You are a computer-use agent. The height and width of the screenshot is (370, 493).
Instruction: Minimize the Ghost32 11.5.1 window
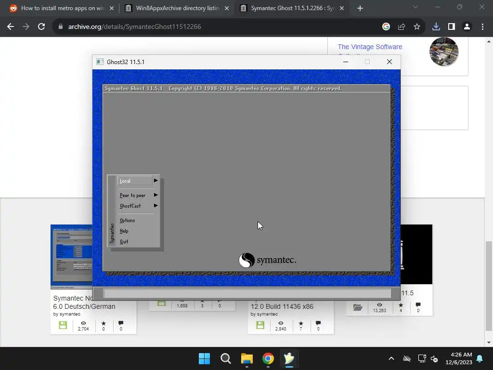tap(346, 62)
